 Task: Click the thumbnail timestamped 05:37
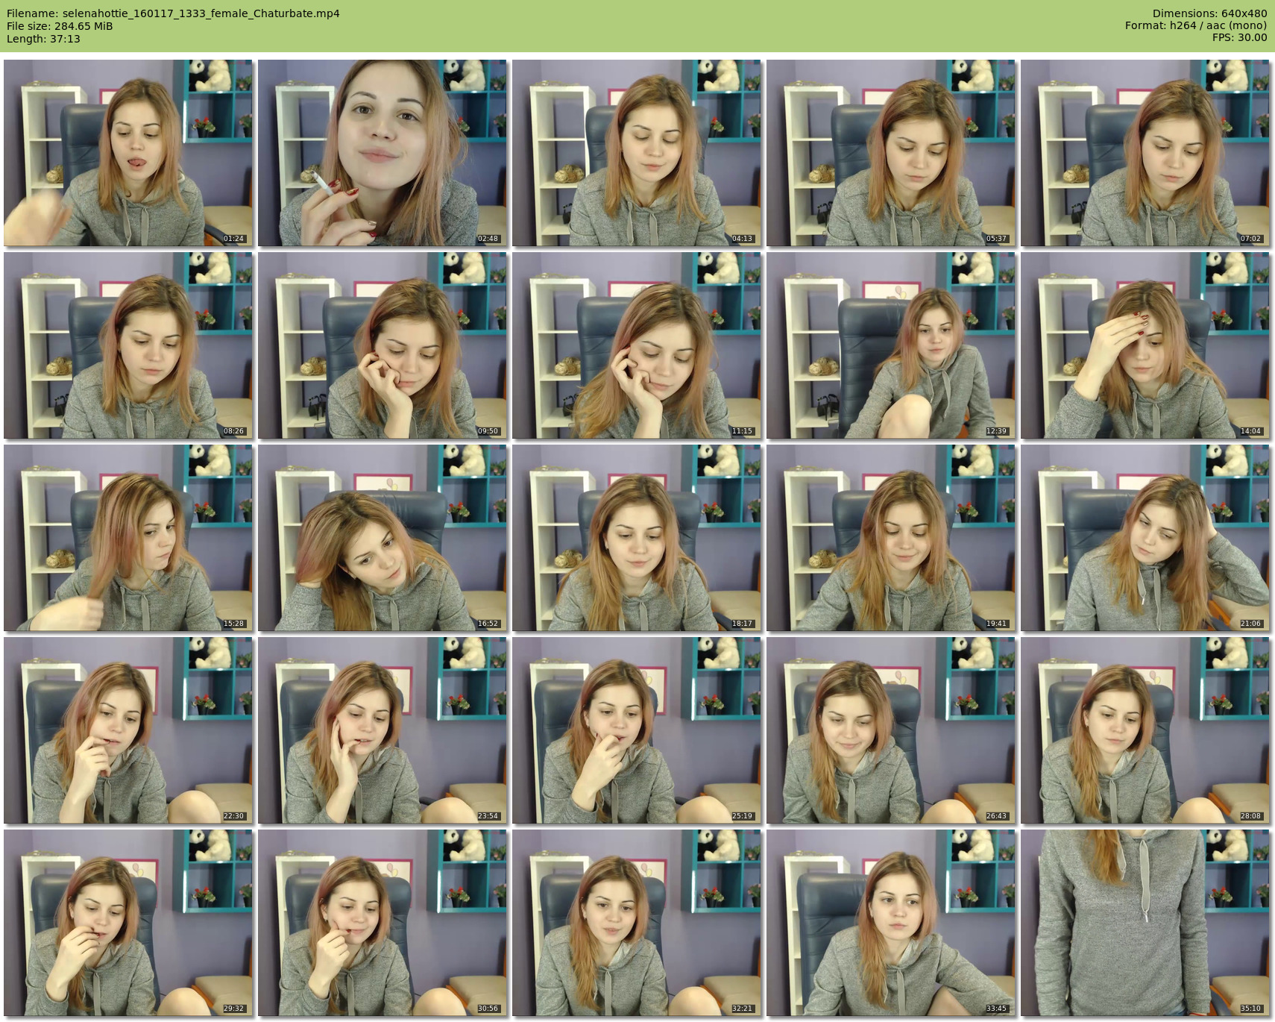tap(890, 153)
